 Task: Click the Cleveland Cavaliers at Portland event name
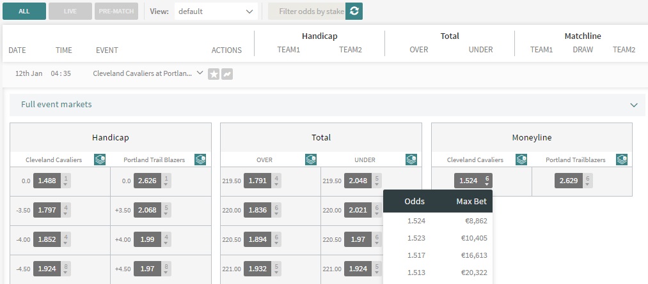pyautogui.click(x=143, y=74)
